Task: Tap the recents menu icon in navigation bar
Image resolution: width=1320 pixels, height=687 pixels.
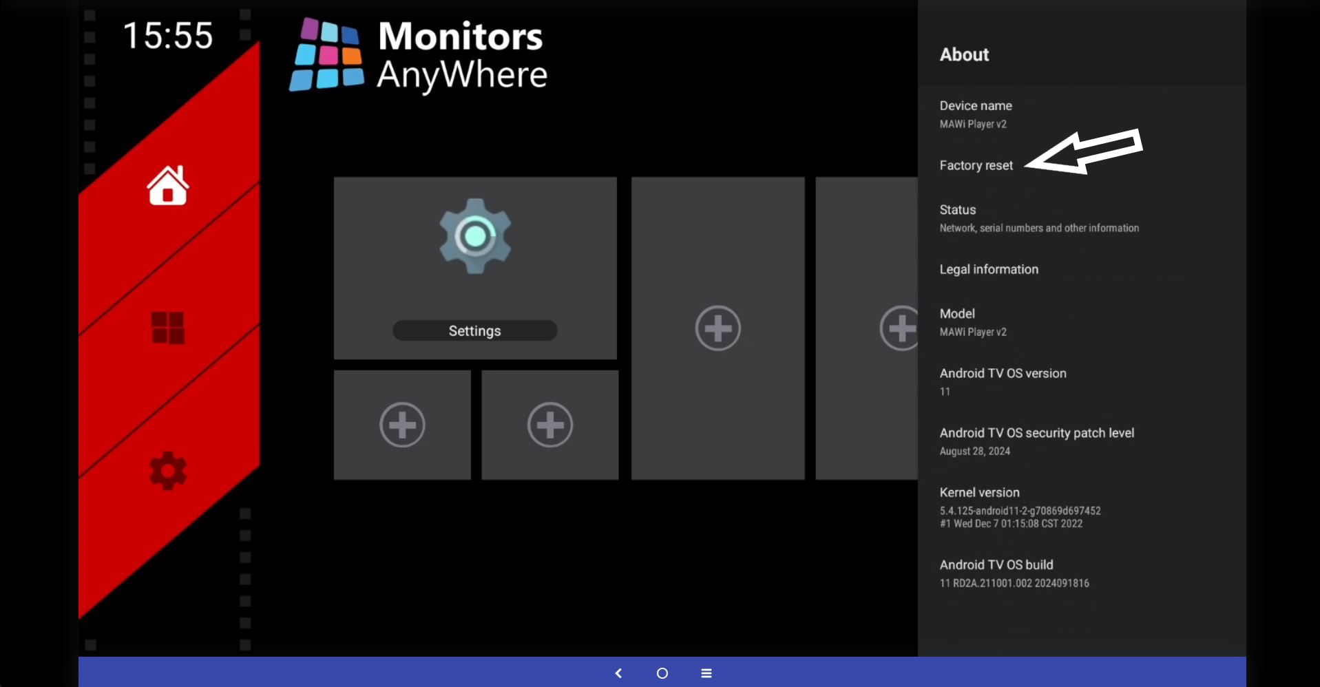Action: (x=706, y=673)
